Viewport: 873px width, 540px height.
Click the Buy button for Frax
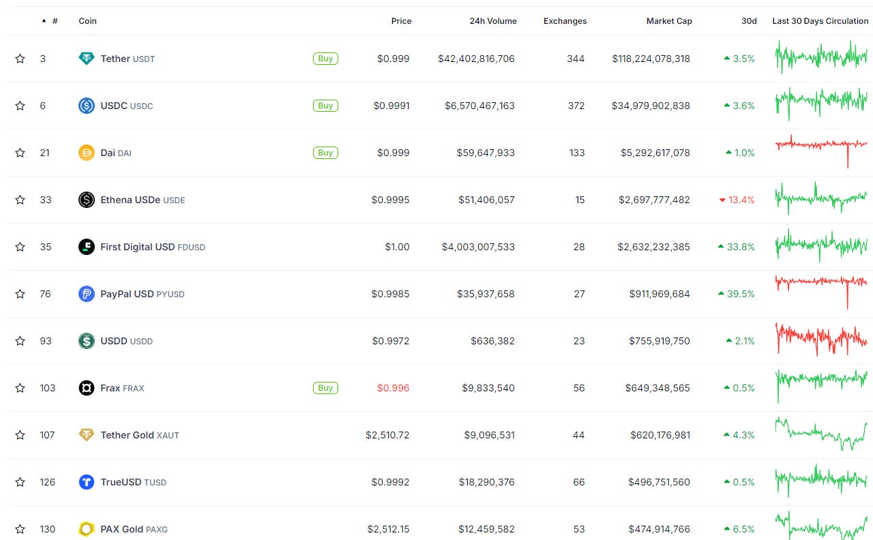[325, 388]
